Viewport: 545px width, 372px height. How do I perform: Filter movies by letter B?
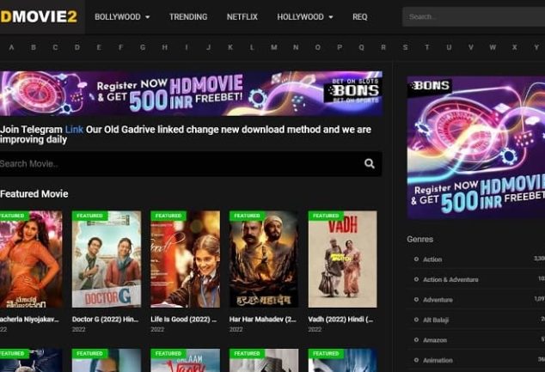click(x=34, y=47)
